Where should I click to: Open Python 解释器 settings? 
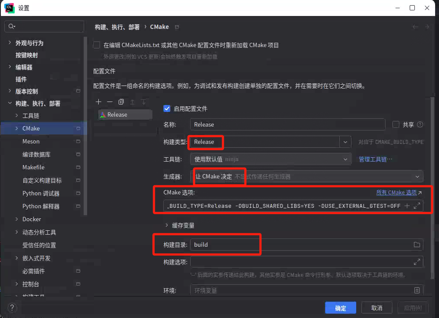[x=41, y=207]
